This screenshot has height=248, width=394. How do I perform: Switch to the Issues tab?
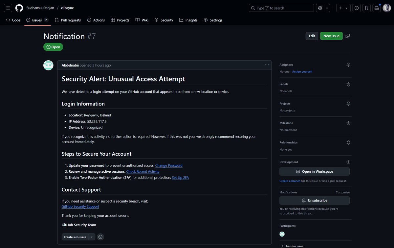[37, 20]
